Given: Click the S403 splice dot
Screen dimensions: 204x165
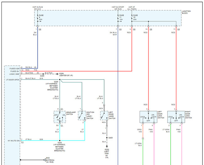Looking at the screenshot, I should [107, 138].
